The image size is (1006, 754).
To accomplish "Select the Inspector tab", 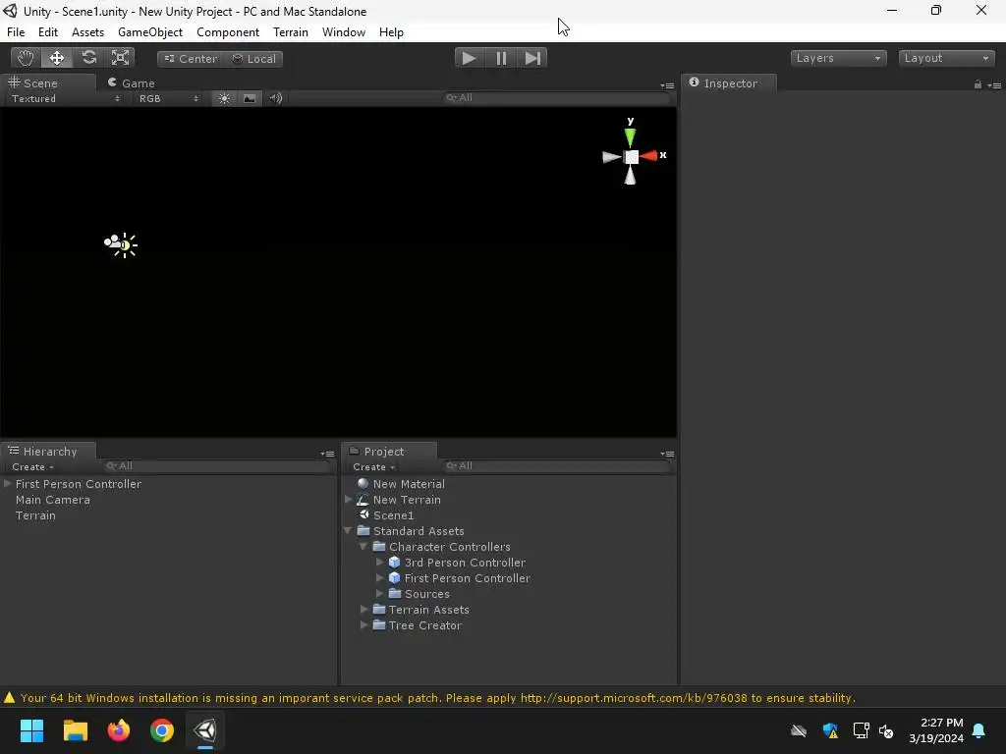I will point(729,82).
